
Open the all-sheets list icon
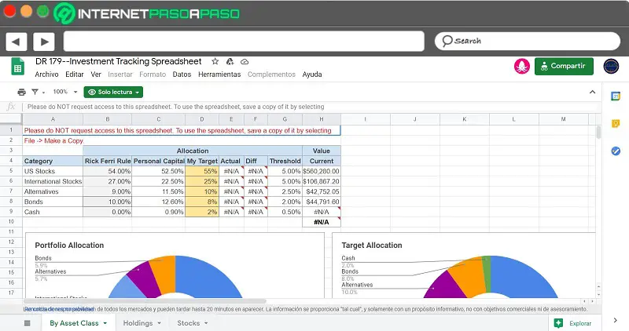click(x=28, y=323)
